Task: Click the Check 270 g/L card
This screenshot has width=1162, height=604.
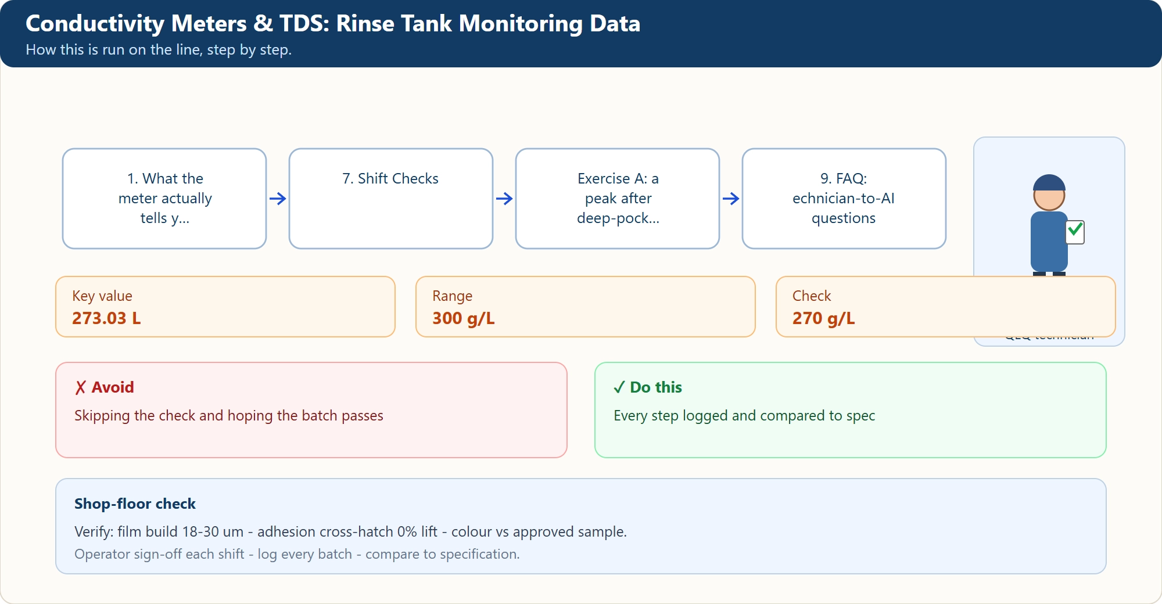Action: coord(946,307)
